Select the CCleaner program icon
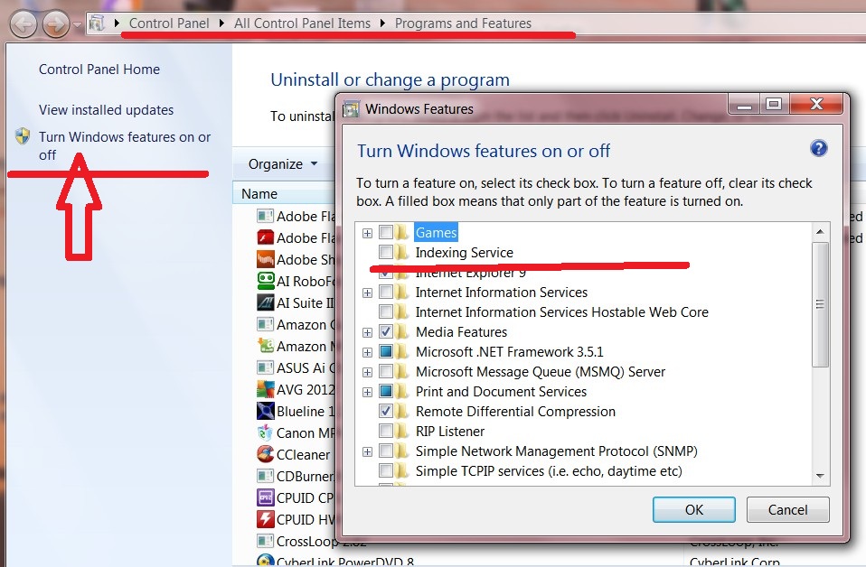This screenshot has width=866, height=567. point(266,454)
